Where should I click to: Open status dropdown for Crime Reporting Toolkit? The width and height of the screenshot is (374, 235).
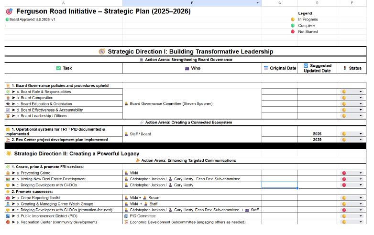click(361, 197)
